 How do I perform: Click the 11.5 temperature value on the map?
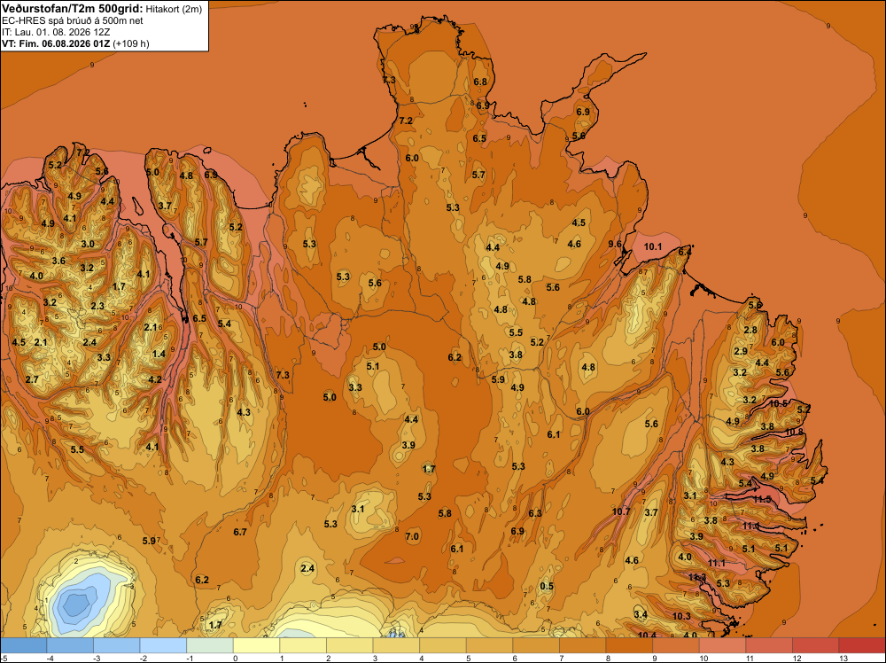(x=762, y=499)
